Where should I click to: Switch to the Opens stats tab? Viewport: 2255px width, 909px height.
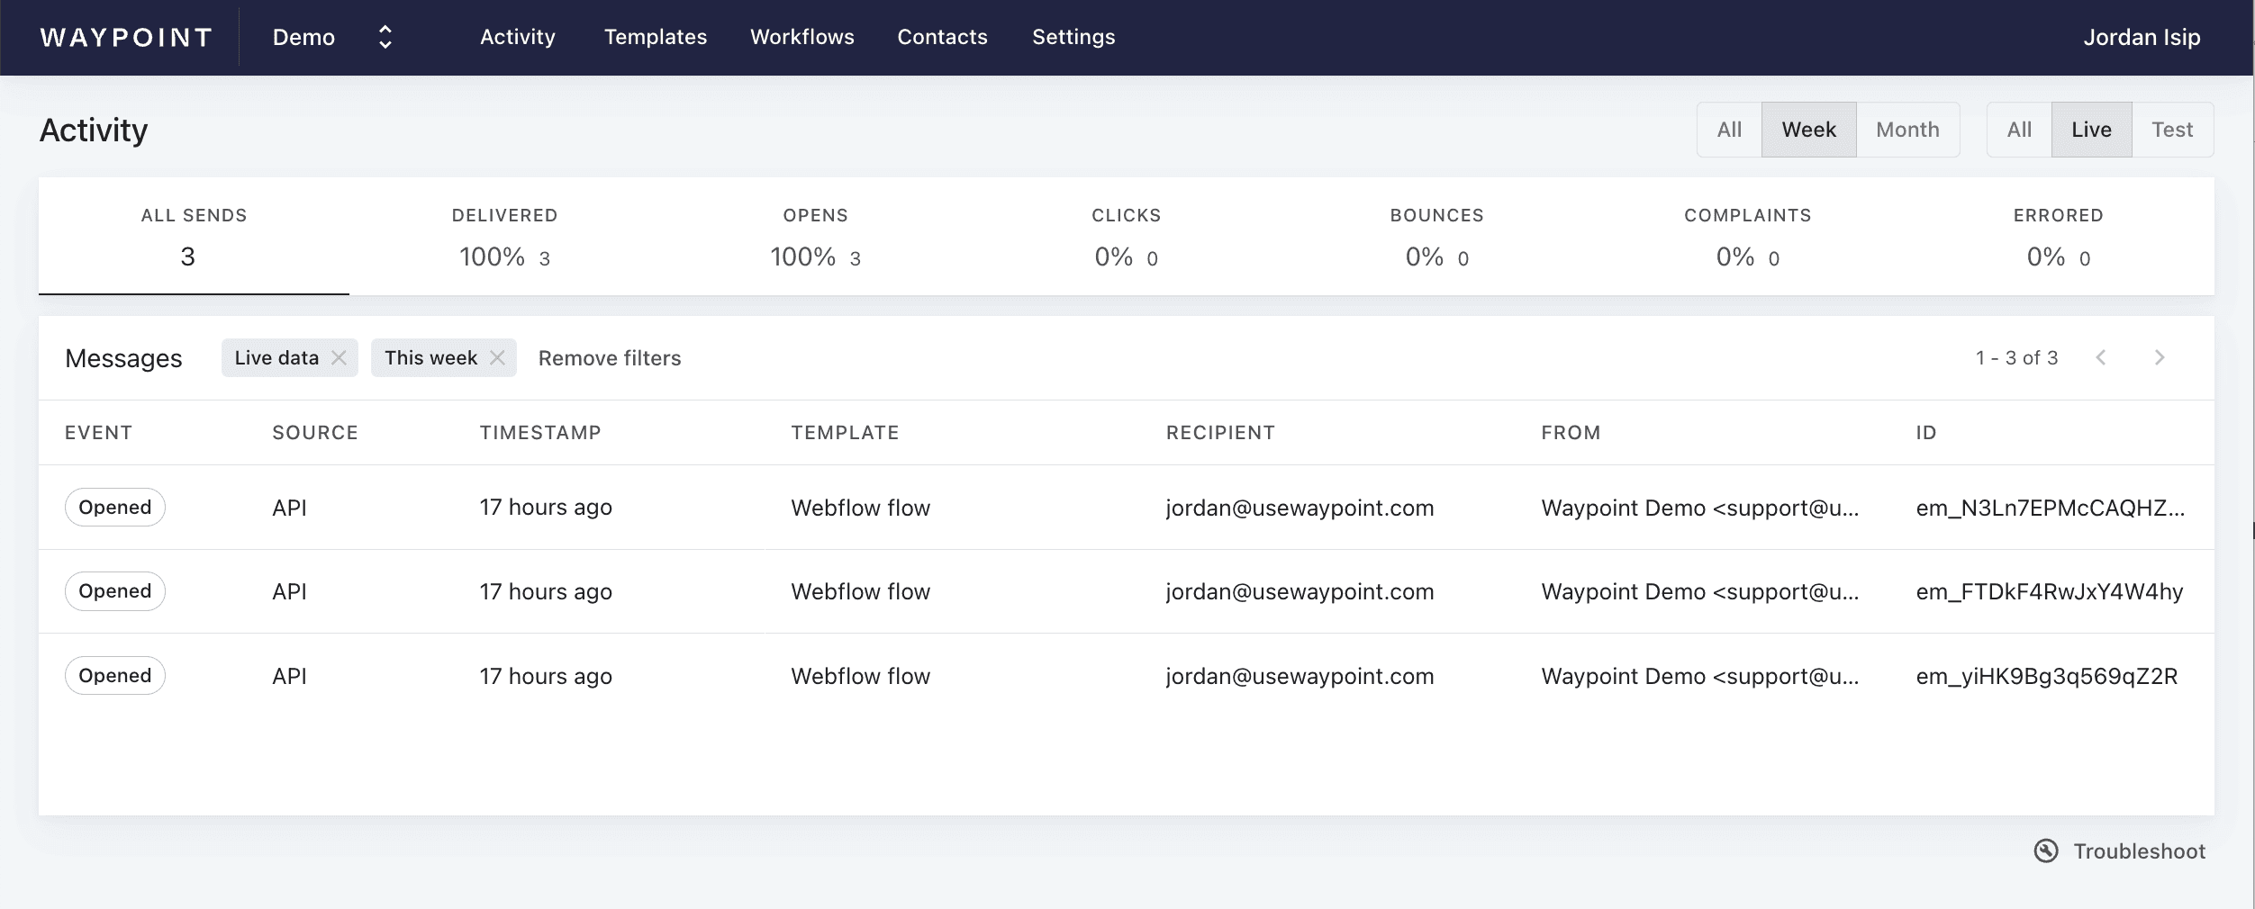pos(815,237)
